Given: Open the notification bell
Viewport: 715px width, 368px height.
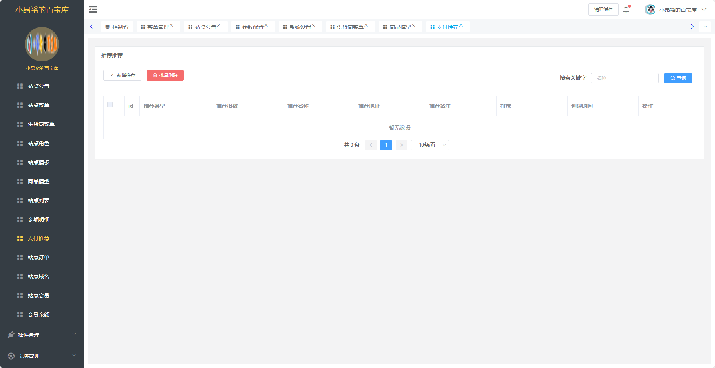Looking at the screenshot, I should (626, 10).
